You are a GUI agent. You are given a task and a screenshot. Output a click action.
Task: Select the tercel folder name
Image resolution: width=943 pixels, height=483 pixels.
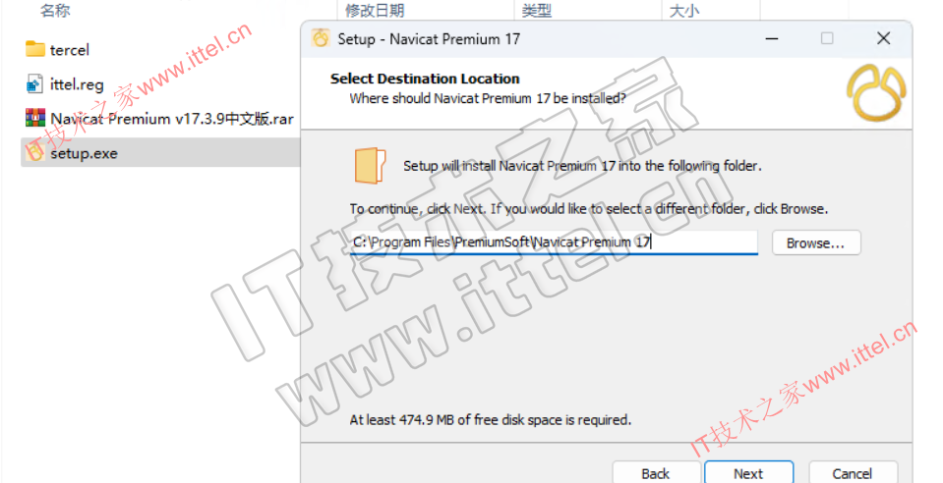[x=70, y=50]
